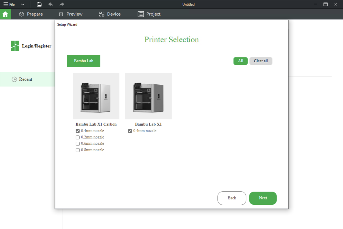Click the Clear all button
343x229 pixels.
pos(261,61)
